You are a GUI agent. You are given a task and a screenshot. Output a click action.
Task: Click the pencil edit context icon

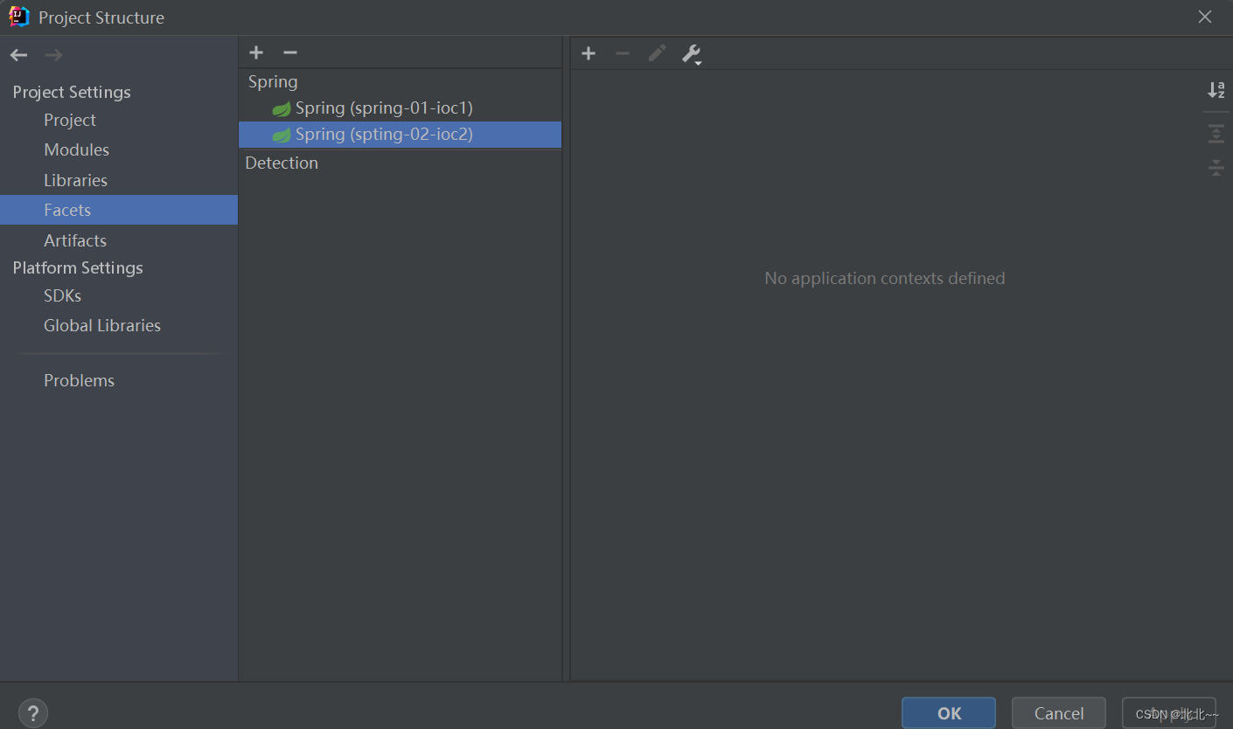click(x=657, y=54)
